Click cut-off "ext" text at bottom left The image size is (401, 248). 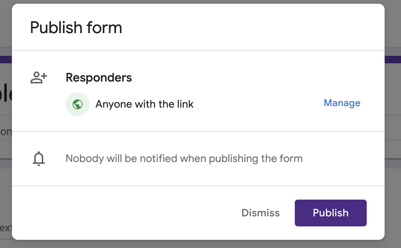(x=6, y=228)
